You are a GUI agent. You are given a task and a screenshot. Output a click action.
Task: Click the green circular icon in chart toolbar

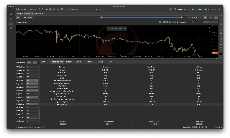click(x=51, y=9)
